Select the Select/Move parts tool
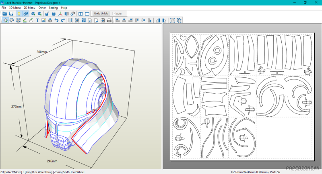This screenshot has height=174, width=322. (x=6, y=20)
